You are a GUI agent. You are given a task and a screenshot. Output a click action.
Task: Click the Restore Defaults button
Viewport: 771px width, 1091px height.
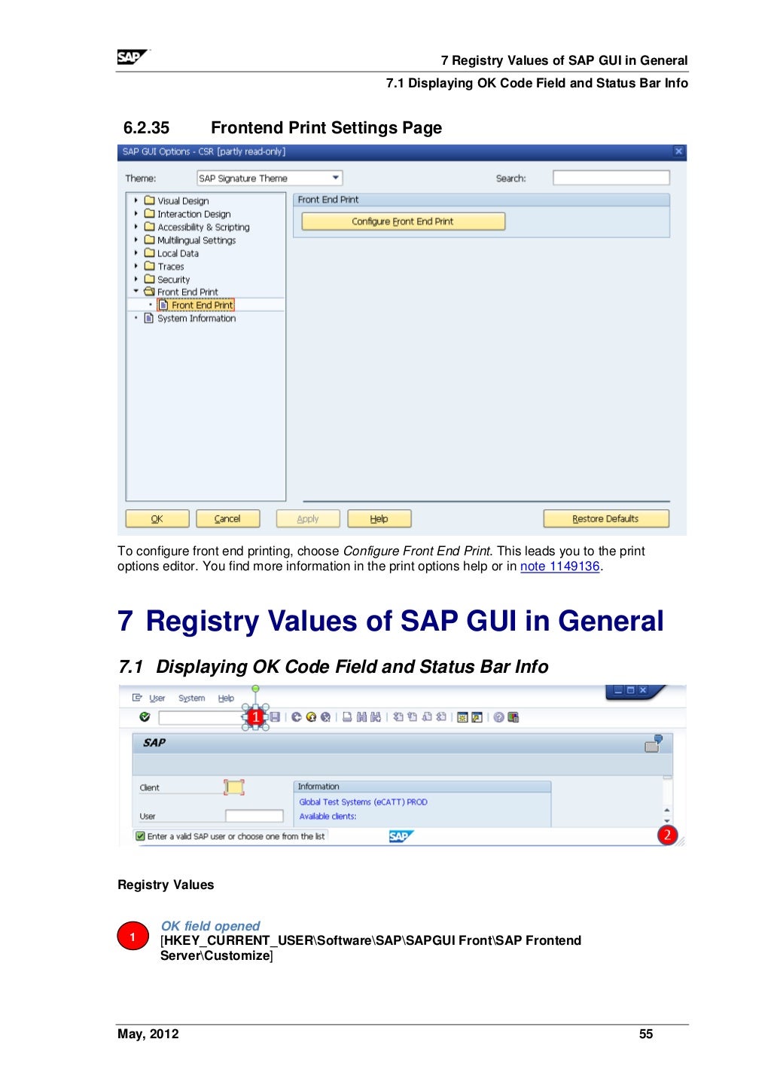coord(605,518)
